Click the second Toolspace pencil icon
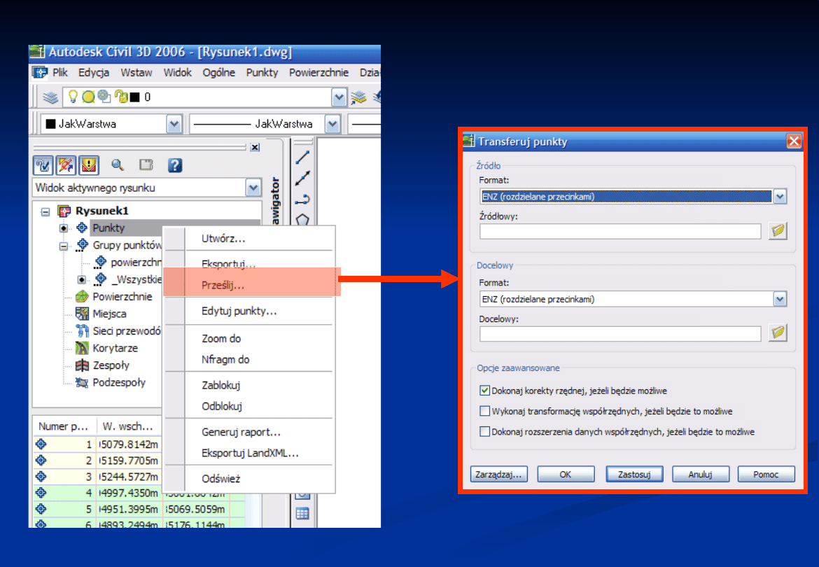 [66, 165]
